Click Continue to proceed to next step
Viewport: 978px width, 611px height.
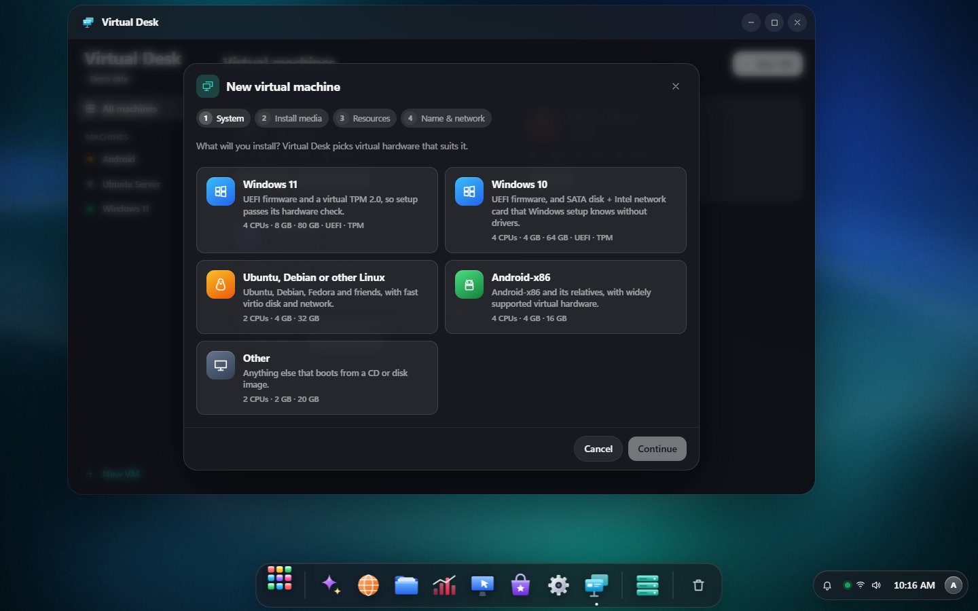pos(657,449)
